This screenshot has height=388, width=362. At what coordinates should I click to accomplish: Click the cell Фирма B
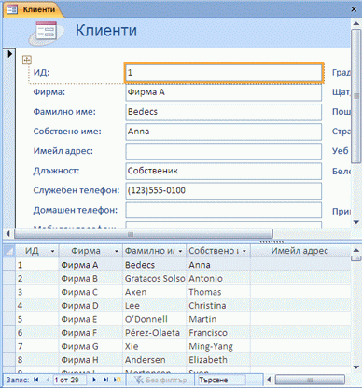pyautogui.click(x=90, y=279)
